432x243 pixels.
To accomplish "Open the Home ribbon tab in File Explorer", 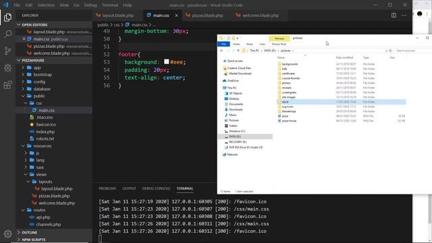I will [x=236, y=44].
